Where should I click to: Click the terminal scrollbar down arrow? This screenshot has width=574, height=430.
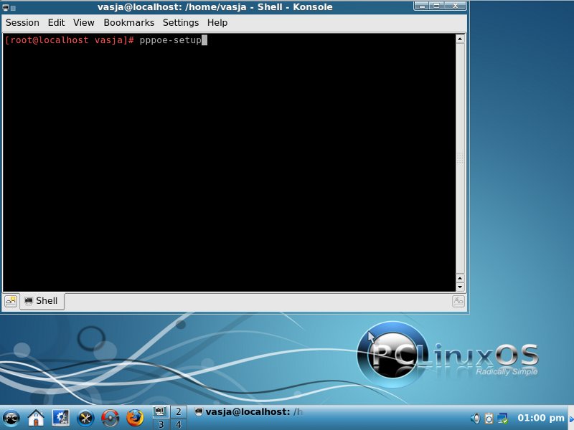(461, 286)
